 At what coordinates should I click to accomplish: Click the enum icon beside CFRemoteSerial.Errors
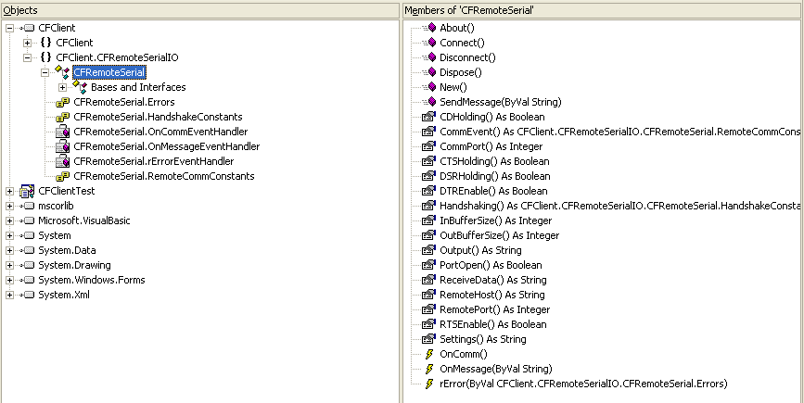[62, 102]
